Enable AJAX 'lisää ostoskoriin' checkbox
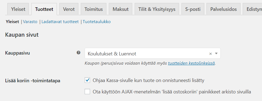The height and width of the screenshot is (101, 262). pos(87,91)
